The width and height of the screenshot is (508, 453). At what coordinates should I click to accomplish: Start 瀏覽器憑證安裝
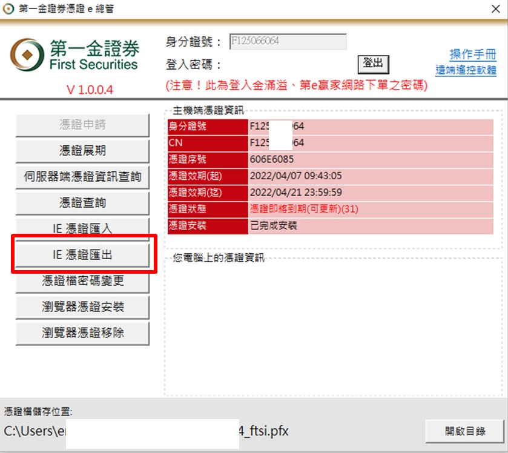tap(82, 307)
